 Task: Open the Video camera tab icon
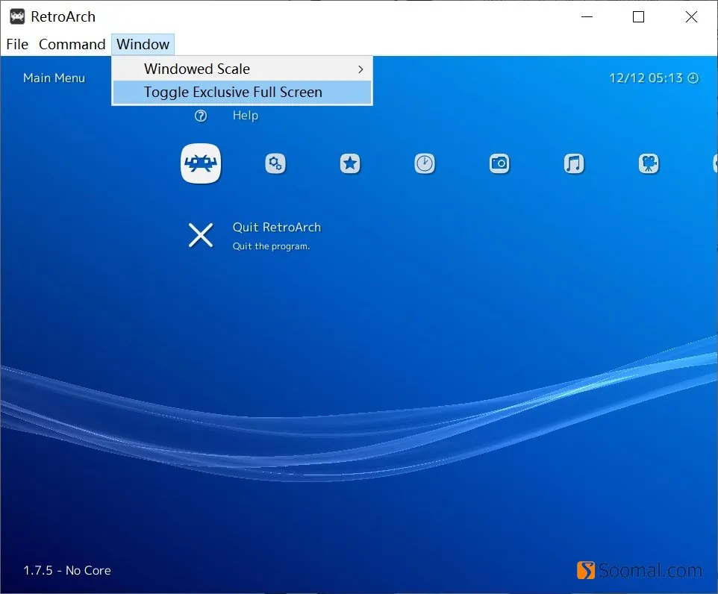coord(649,163)
